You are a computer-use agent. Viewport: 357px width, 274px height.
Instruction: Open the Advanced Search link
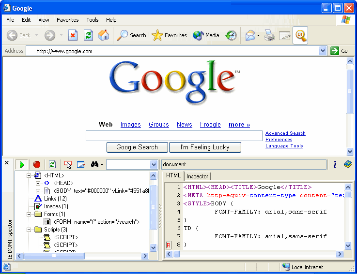tap(285, 133)
